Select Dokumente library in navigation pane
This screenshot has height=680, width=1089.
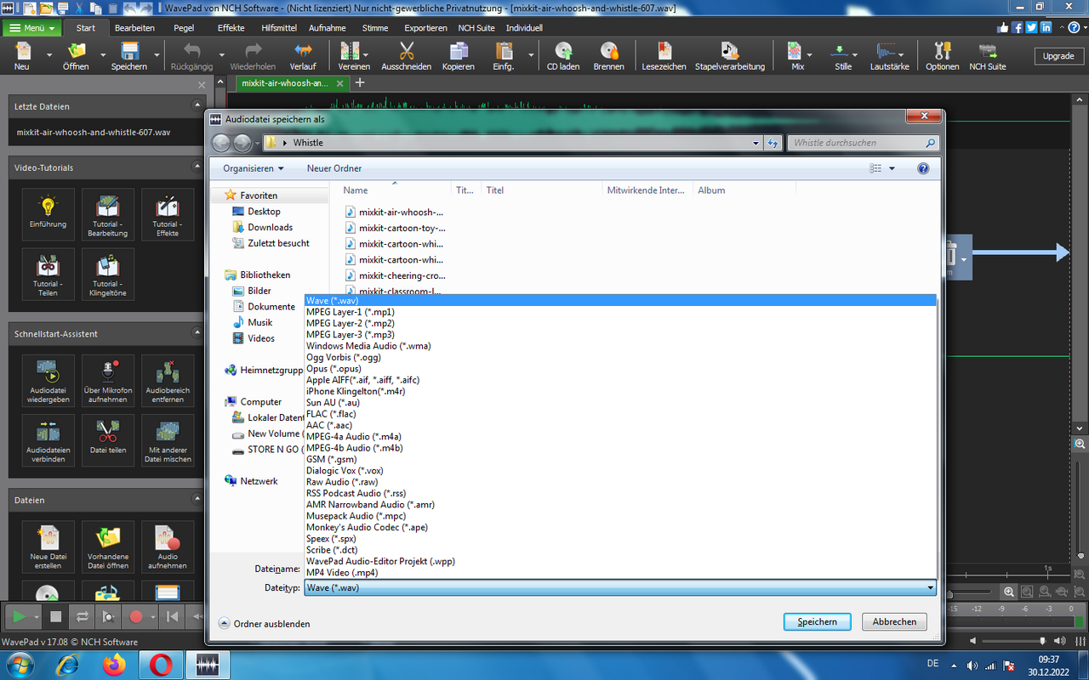click(271, 307)
